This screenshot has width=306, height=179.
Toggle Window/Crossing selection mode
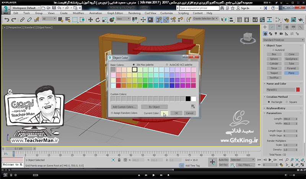click(x=82, y=20)
